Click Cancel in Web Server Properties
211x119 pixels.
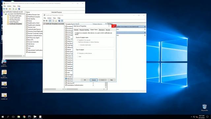click(94, 80)
